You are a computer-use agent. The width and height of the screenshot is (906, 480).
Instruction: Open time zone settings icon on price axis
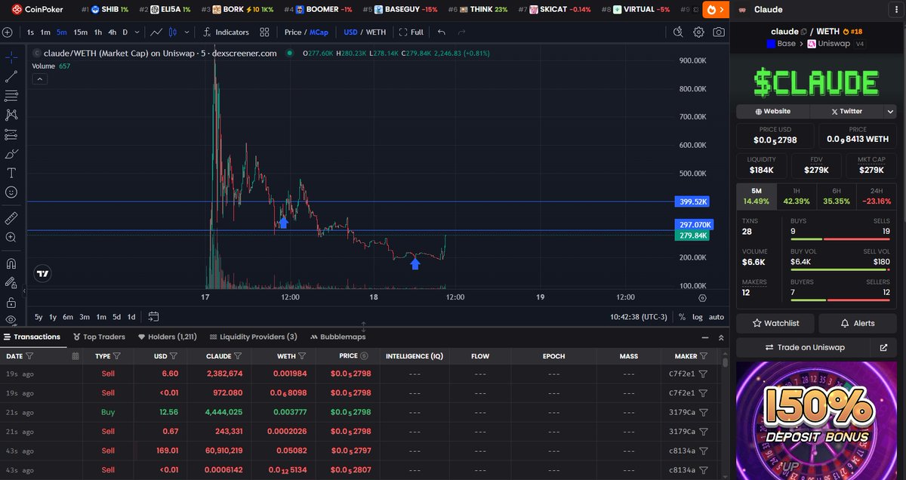click(x=702, y=297)
